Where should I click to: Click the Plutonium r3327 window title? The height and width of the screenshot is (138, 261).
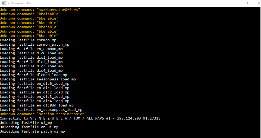19,3
